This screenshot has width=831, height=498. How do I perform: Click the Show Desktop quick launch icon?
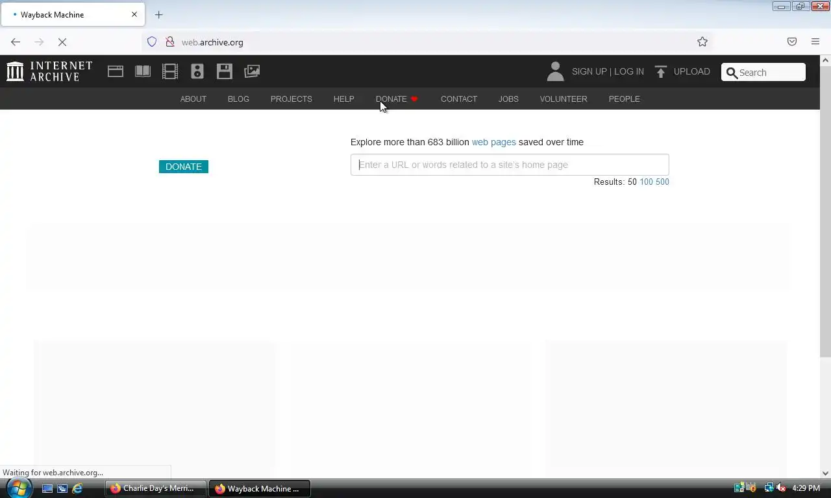click(x=47, y=488)
